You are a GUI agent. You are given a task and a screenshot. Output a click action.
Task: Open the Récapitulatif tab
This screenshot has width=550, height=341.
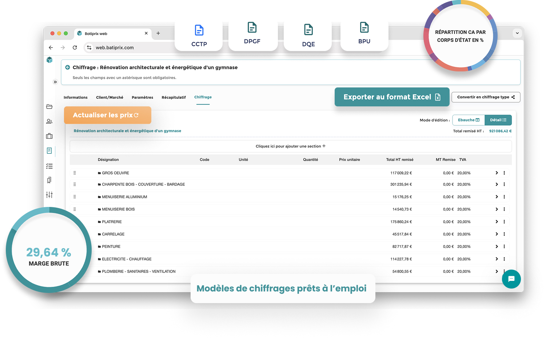point(174,97)
